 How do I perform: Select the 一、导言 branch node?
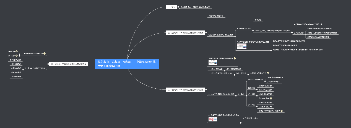point(171,7)
